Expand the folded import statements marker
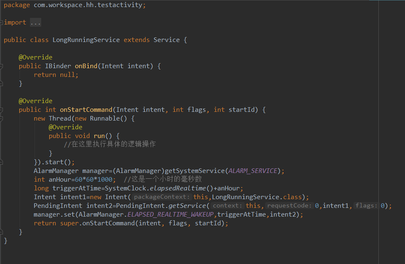 (x=1, y=23)
